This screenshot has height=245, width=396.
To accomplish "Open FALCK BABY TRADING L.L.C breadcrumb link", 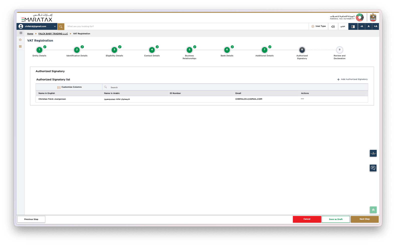I will click(53, 34).
